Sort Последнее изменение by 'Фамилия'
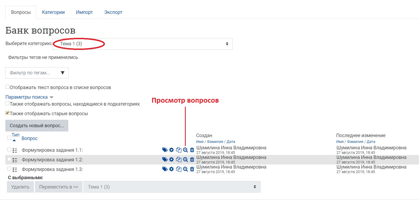 pos(355,142)
